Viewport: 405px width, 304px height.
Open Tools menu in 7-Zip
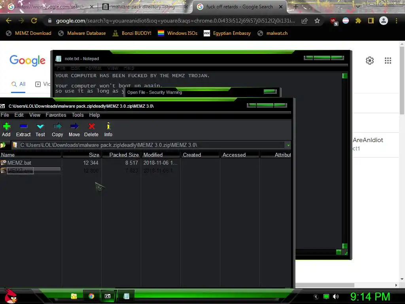click(x=78, y=115)
